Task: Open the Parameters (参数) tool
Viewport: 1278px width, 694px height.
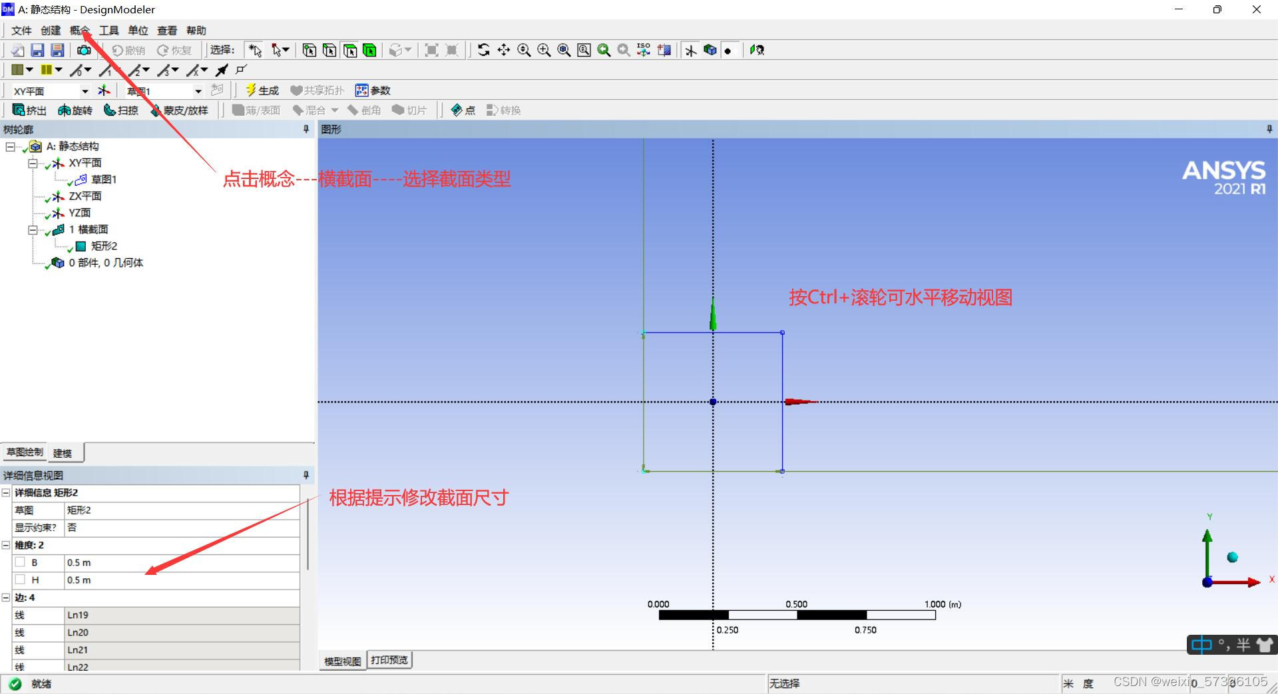Action: [373, 90]
